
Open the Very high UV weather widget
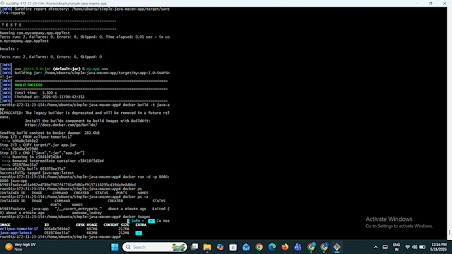(21, 247)
